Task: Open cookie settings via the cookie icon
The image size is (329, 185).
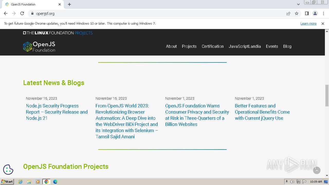Action: 8,170
